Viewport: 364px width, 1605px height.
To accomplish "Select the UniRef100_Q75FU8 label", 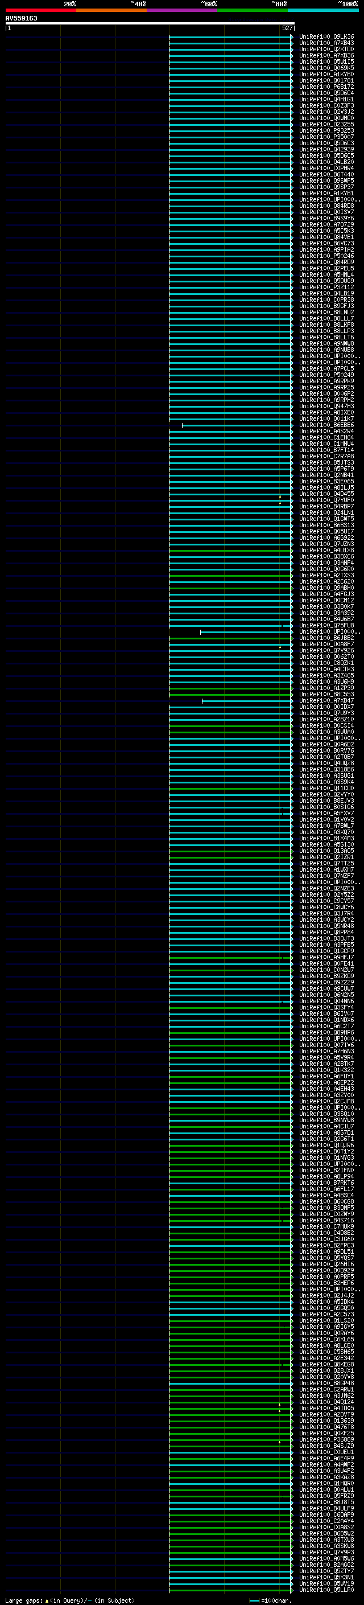I will tap(326, 626).
